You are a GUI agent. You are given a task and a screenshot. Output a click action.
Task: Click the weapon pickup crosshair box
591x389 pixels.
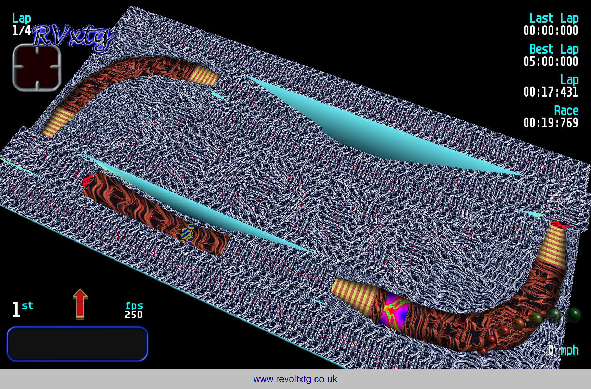click(x=37, y=67)
